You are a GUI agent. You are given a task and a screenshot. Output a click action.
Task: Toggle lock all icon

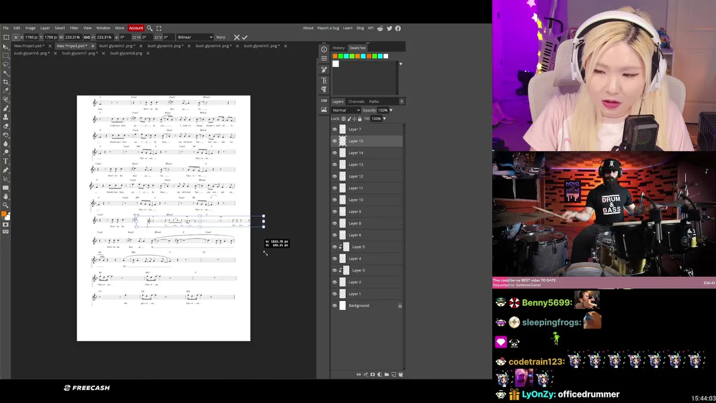pyautogui.click(x=360, y=119)
